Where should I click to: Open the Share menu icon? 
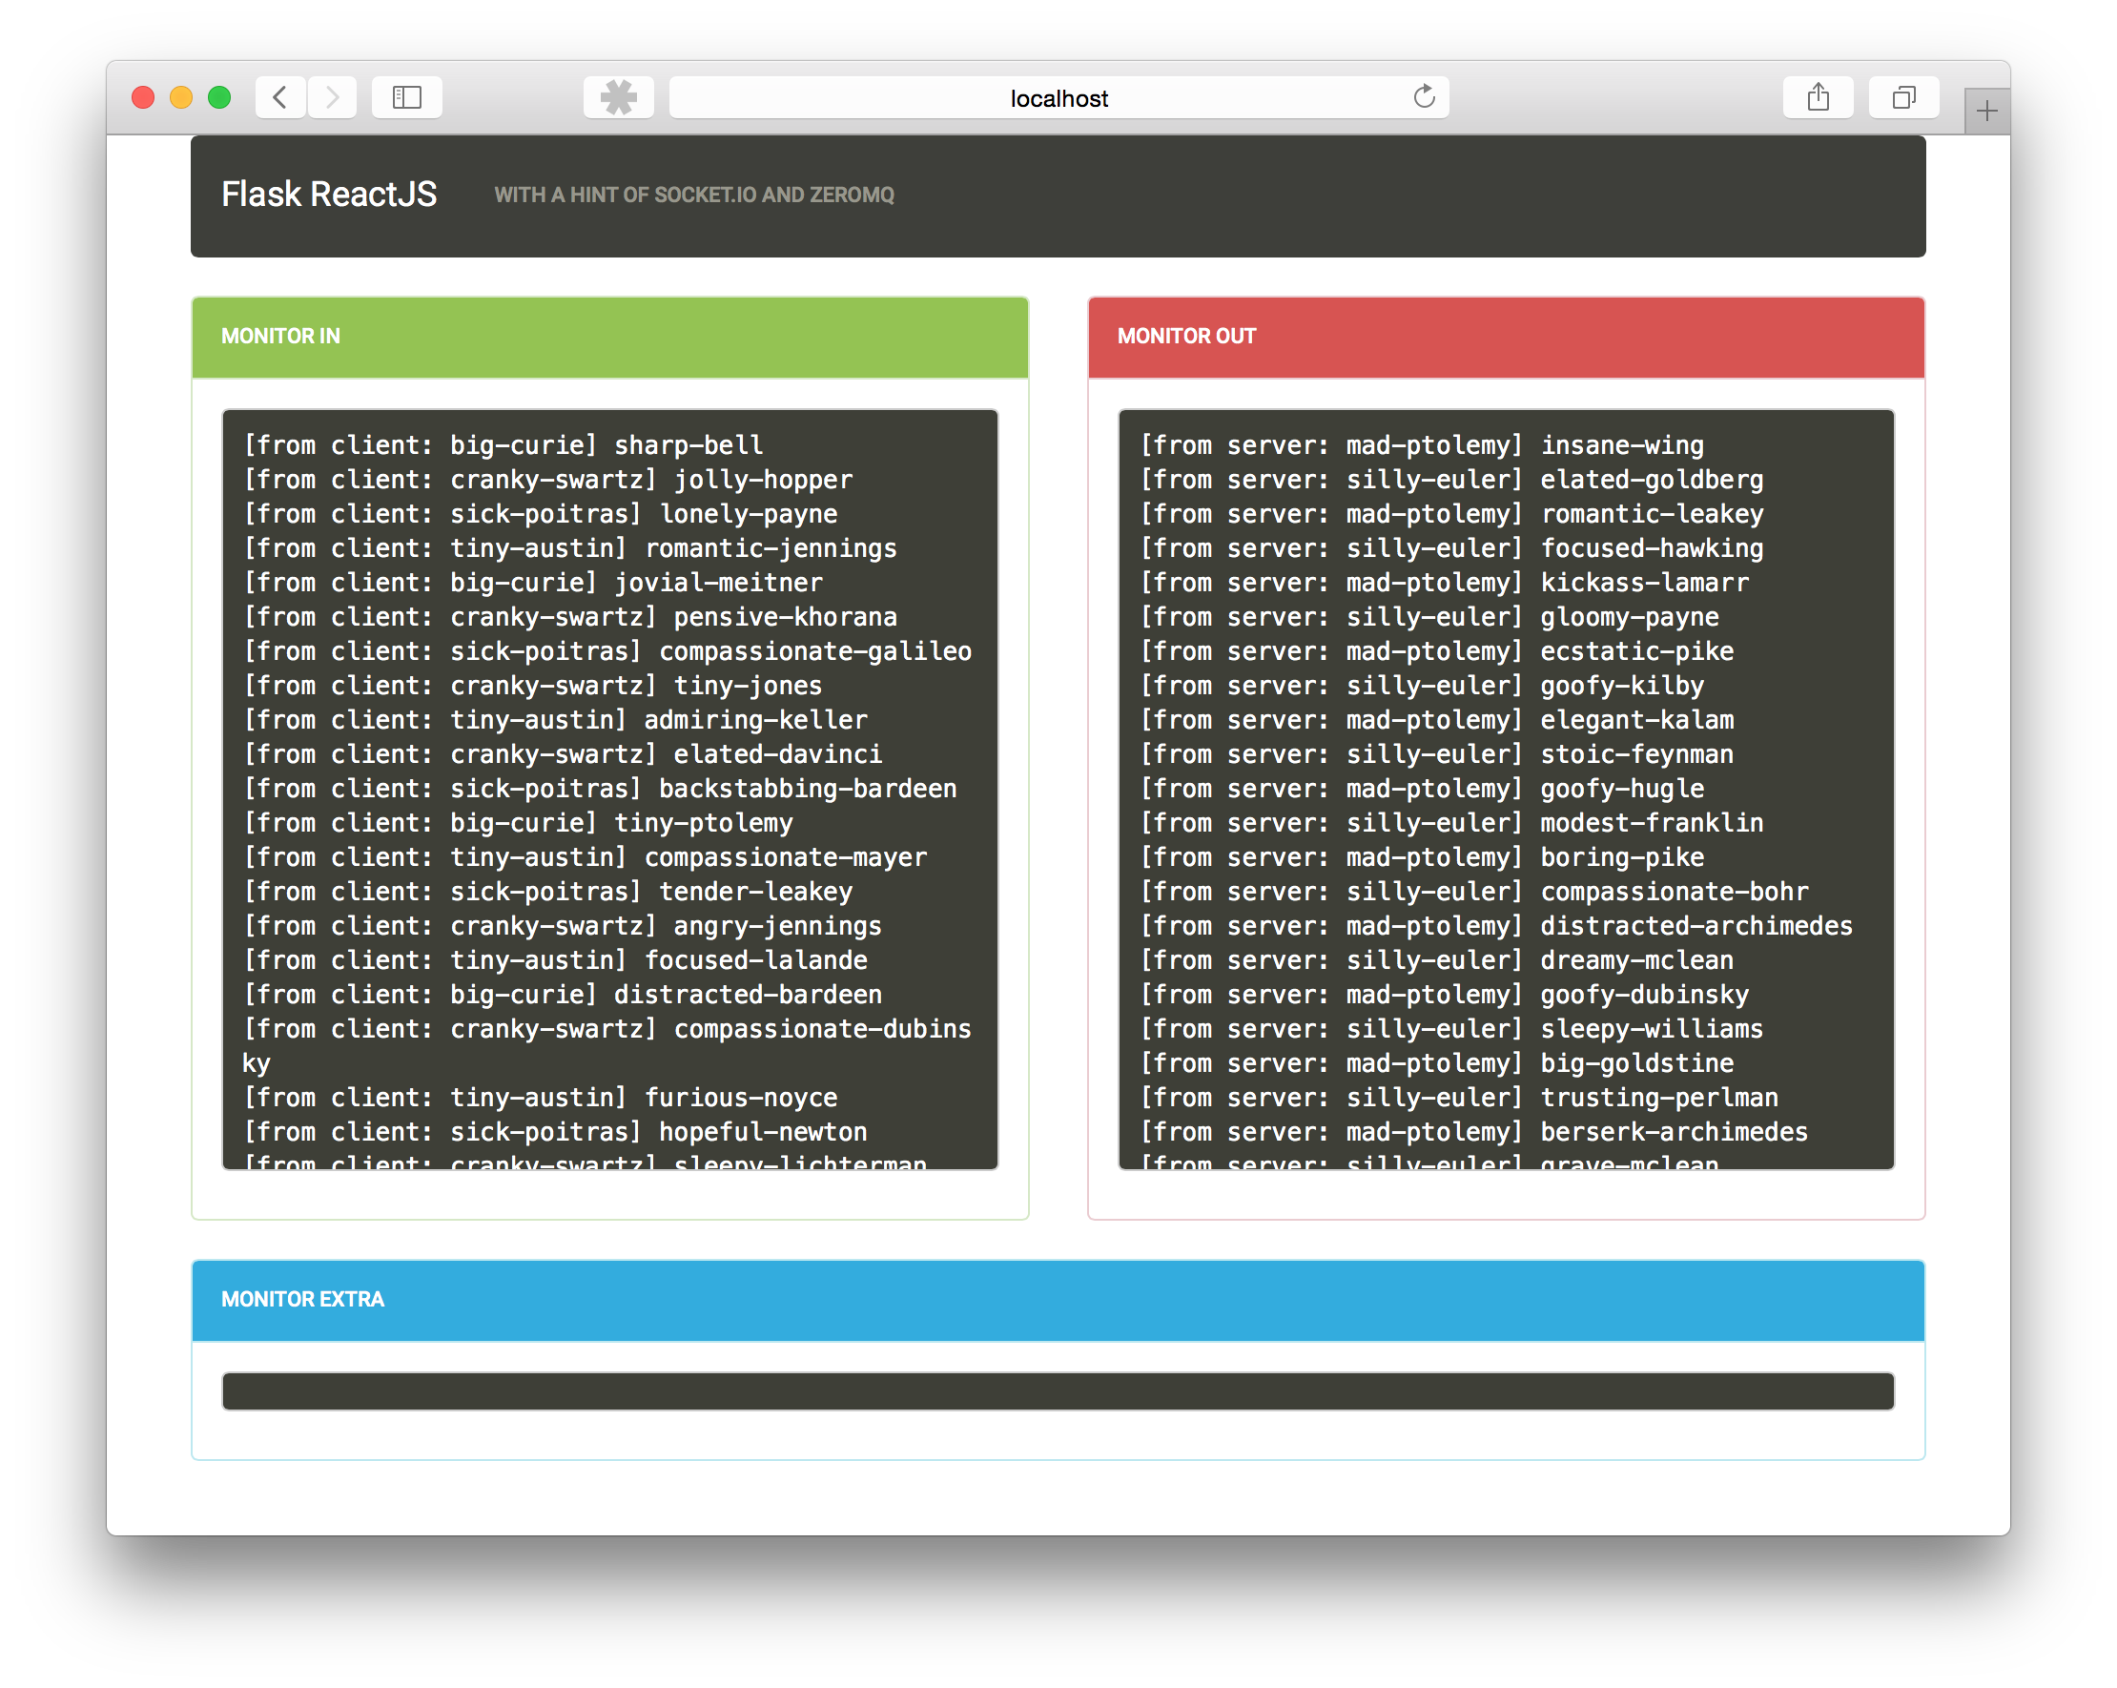tap(1818, 97)
